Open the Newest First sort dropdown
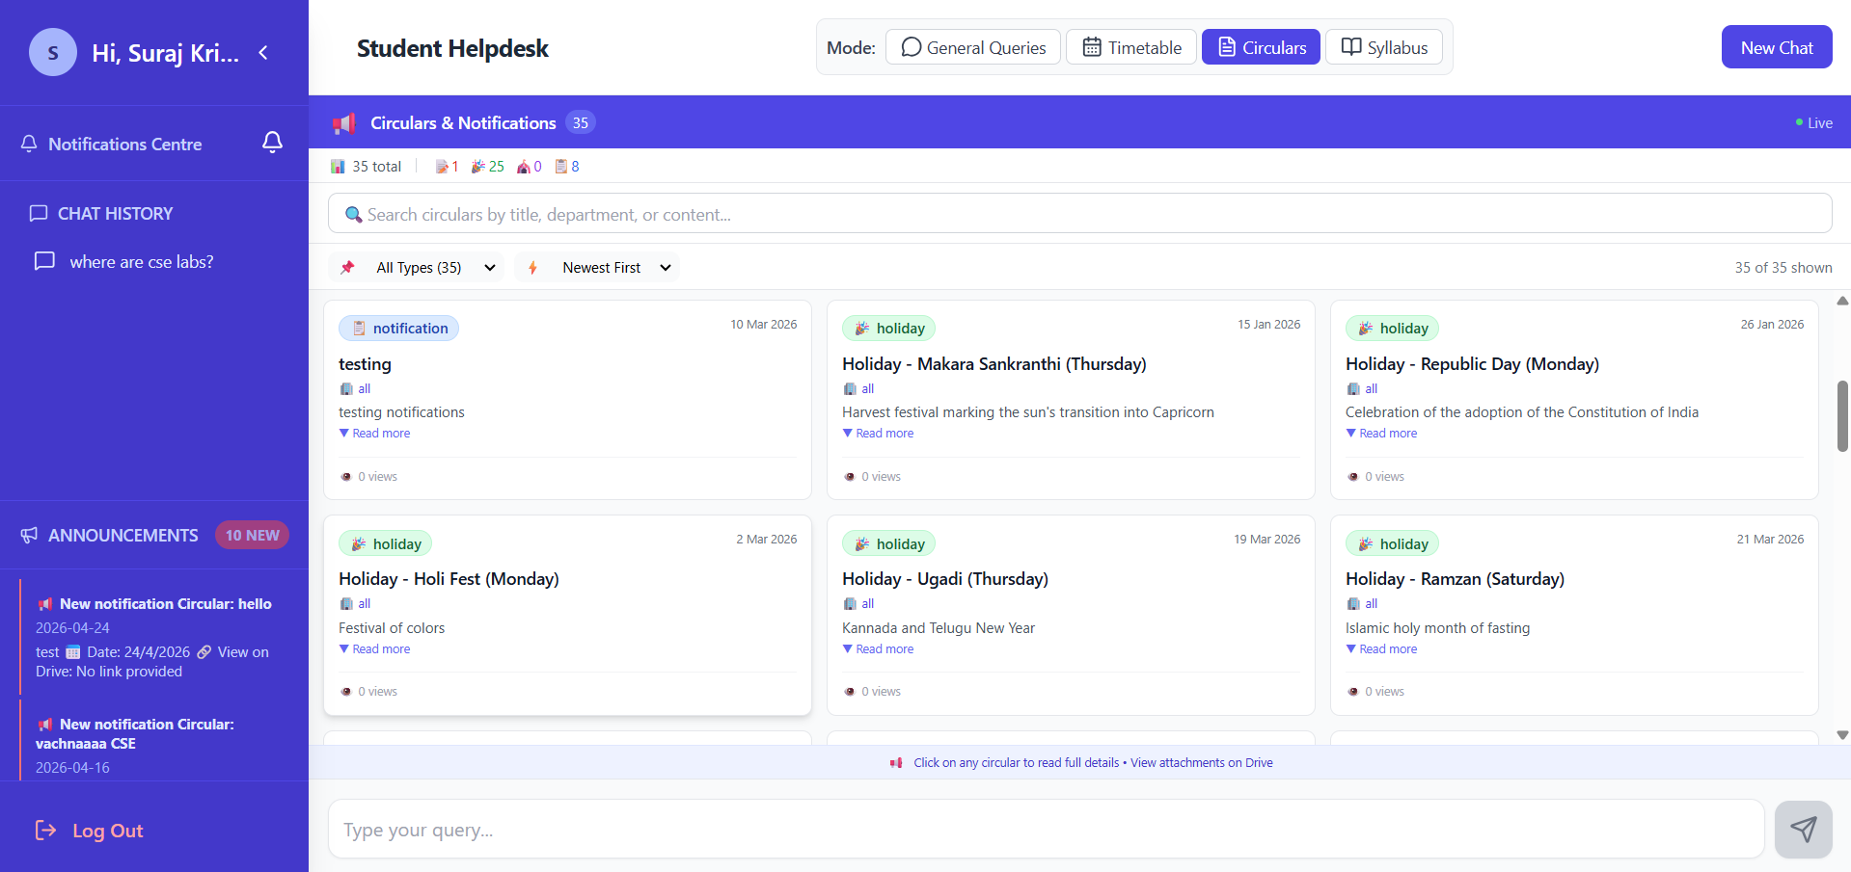Viewport: 1851px width, 872px height. tap(598, 267)
